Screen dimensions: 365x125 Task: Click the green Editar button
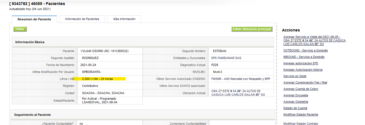[x=20, y=29]
